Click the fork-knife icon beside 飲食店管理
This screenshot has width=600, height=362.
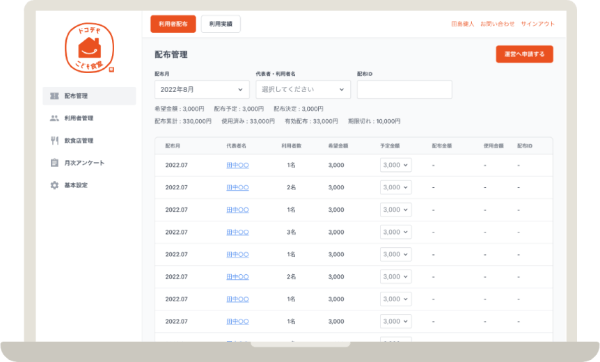[x=54, y=141]
